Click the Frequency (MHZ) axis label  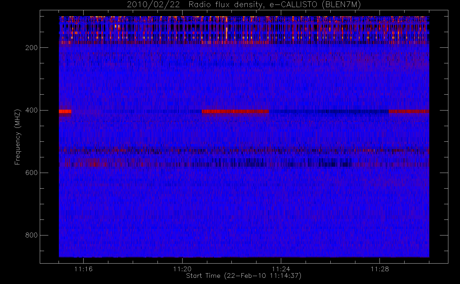click(18, 137)
